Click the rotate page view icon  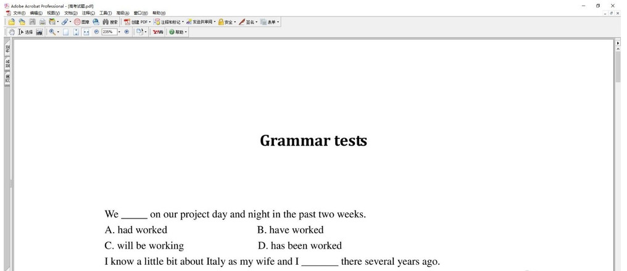click(x=139, y=32)
